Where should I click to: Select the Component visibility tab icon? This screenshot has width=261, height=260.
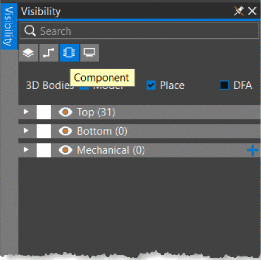click(69, 53)
